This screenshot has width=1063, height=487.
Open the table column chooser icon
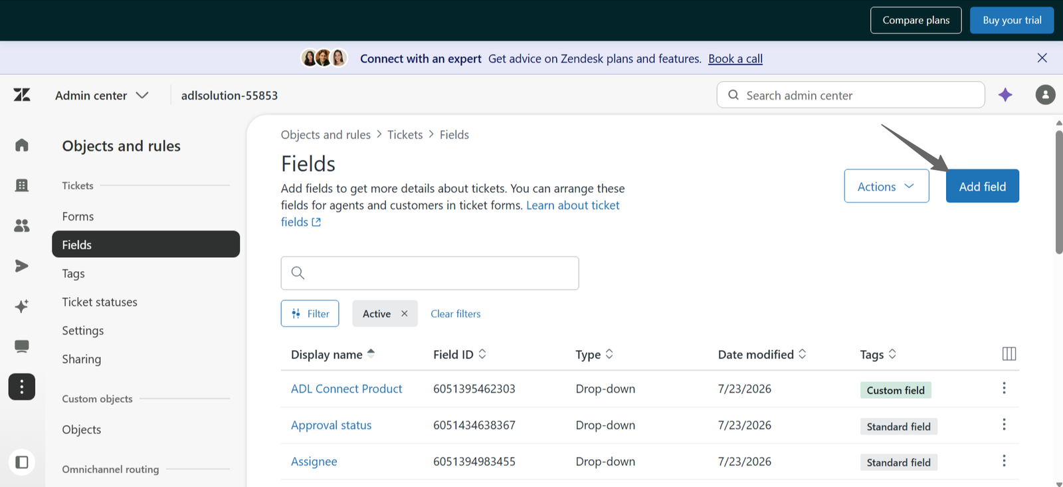point(1009,353)
